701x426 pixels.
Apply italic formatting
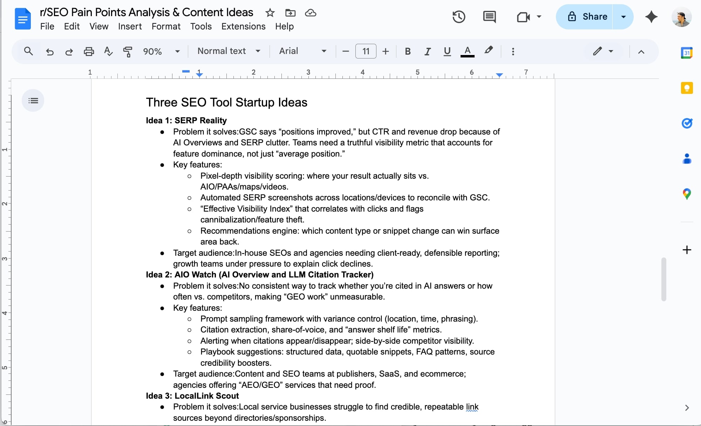point(427,51)
